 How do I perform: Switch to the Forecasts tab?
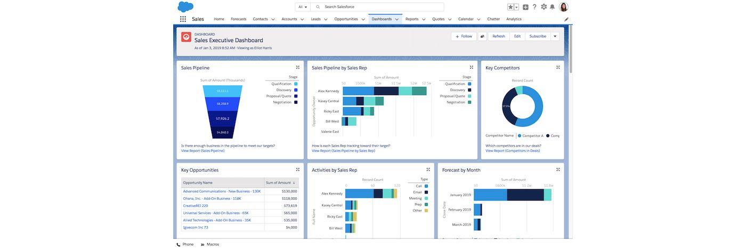click(x=239, y=19)
